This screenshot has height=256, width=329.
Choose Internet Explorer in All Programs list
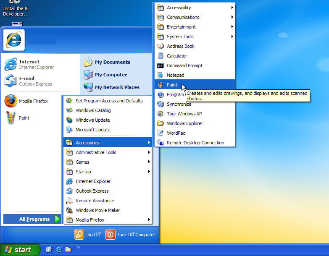click(x=108, y=181)
